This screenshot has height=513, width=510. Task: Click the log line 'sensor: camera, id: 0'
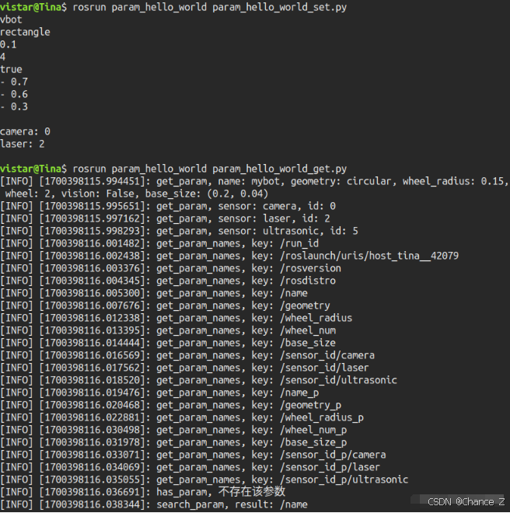click(x=168, y=206)
